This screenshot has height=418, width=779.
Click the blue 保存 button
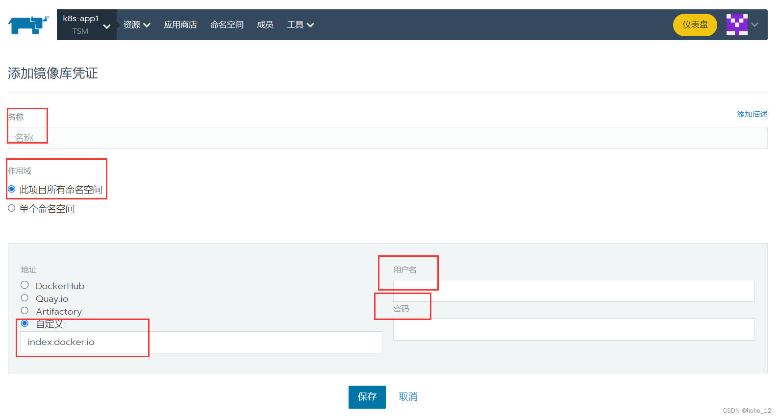[367, 397]
